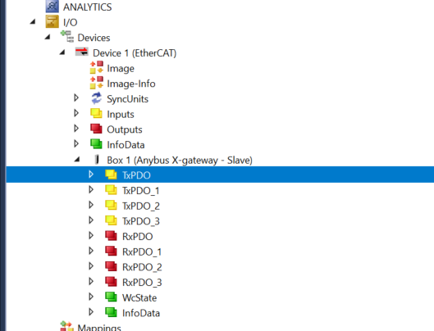Expand the SyncUnits node
Screen dimensions: 434x331
(76, 97)
